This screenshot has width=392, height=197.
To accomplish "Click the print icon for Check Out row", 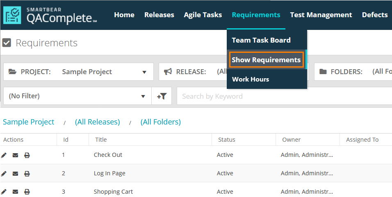I will tap(27, 155).
